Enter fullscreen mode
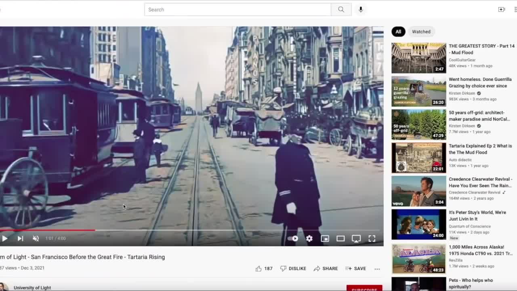The image size is (517, 291). tap(372, 238)
